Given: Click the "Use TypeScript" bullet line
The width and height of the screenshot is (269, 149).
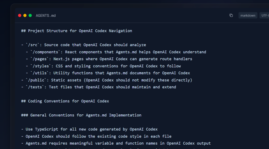Looking at the screenshot, I should [89, 129].
